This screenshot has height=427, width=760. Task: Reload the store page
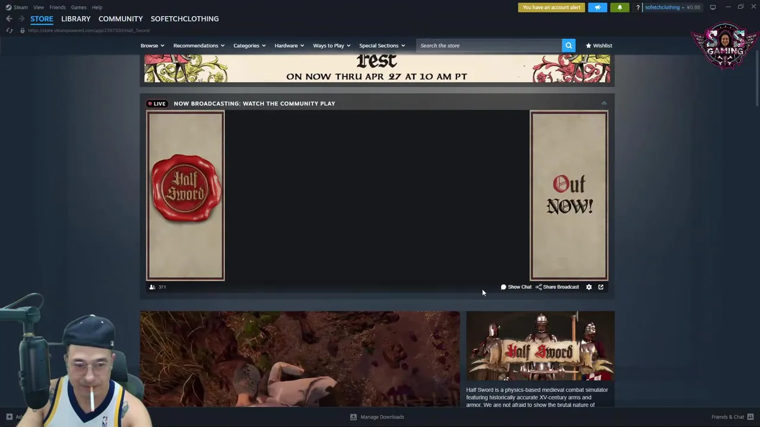[x=9, y=30]
